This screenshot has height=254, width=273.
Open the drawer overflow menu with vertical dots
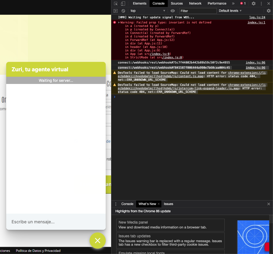point(116,204)
